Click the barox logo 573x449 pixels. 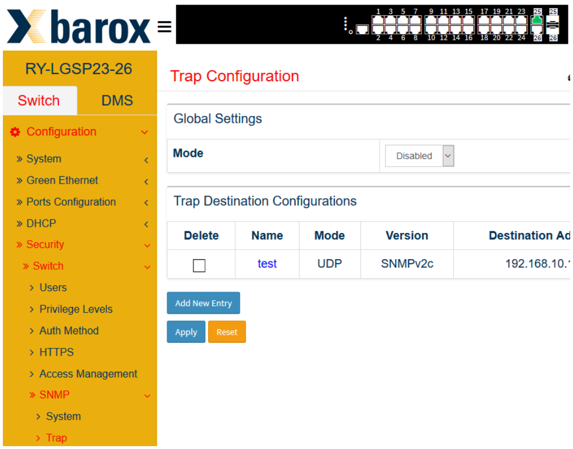click(78, 26)
